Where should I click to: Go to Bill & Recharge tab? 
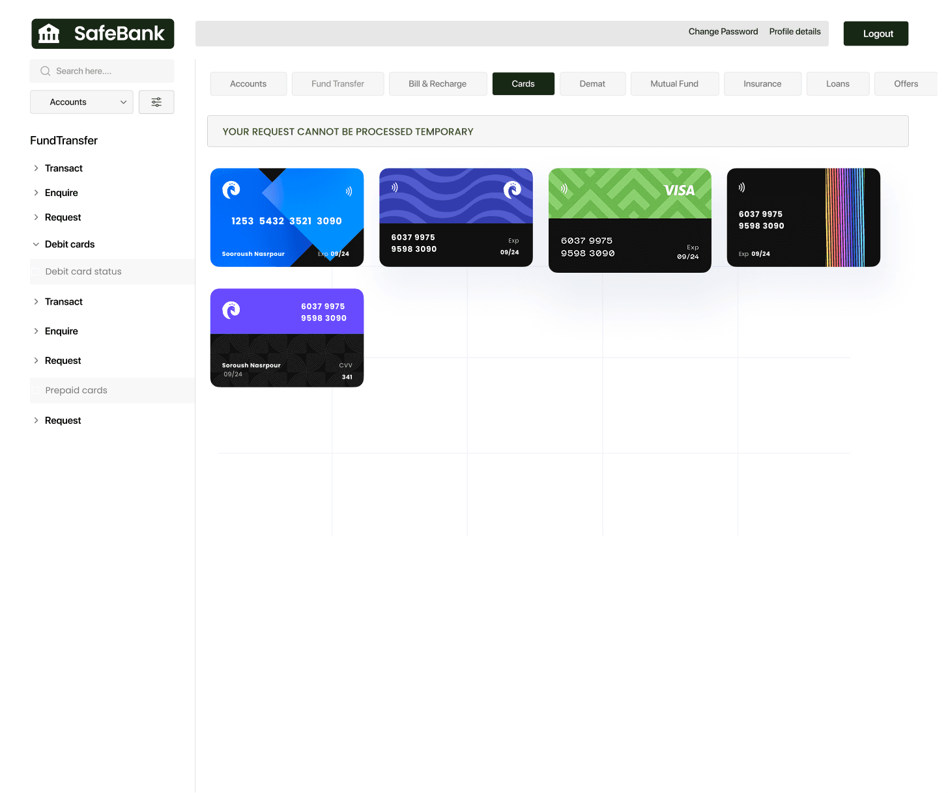pos(438,84)
